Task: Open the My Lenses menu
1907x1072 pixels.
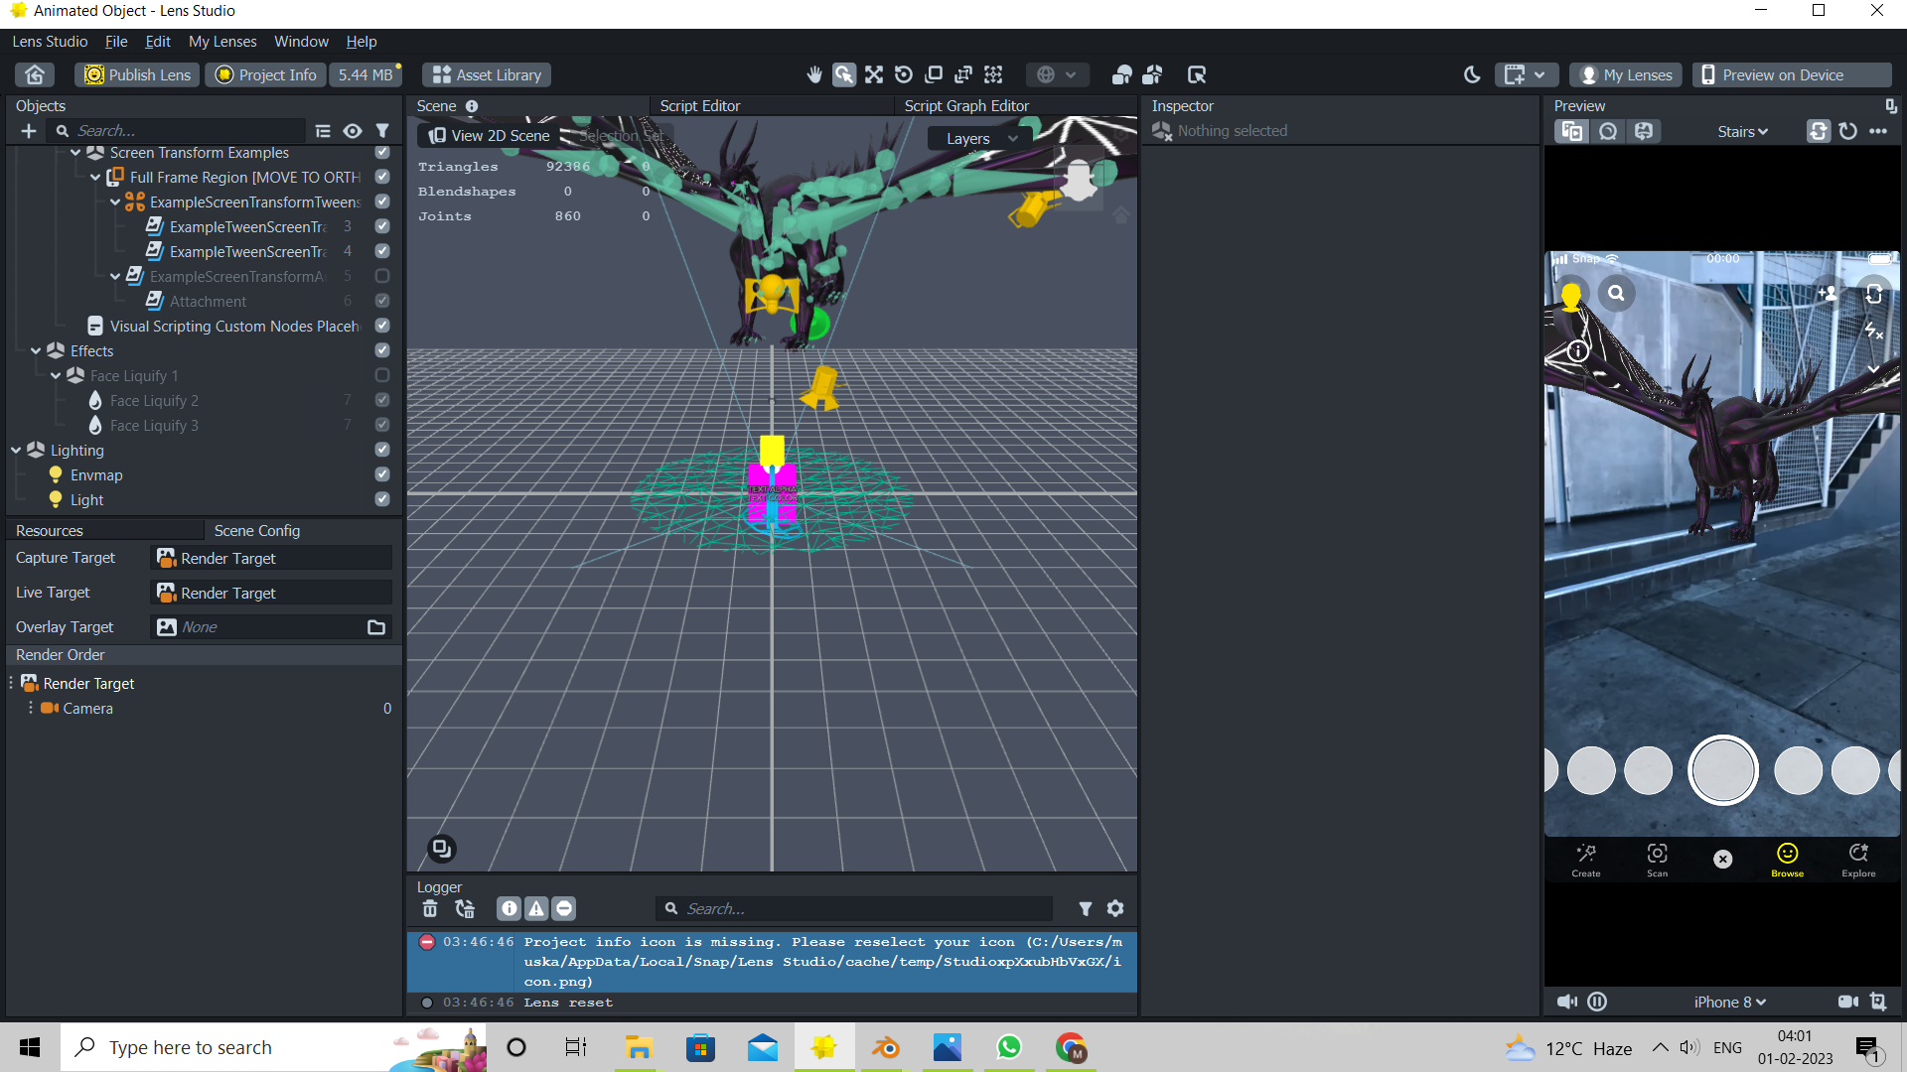Action: 222,42
